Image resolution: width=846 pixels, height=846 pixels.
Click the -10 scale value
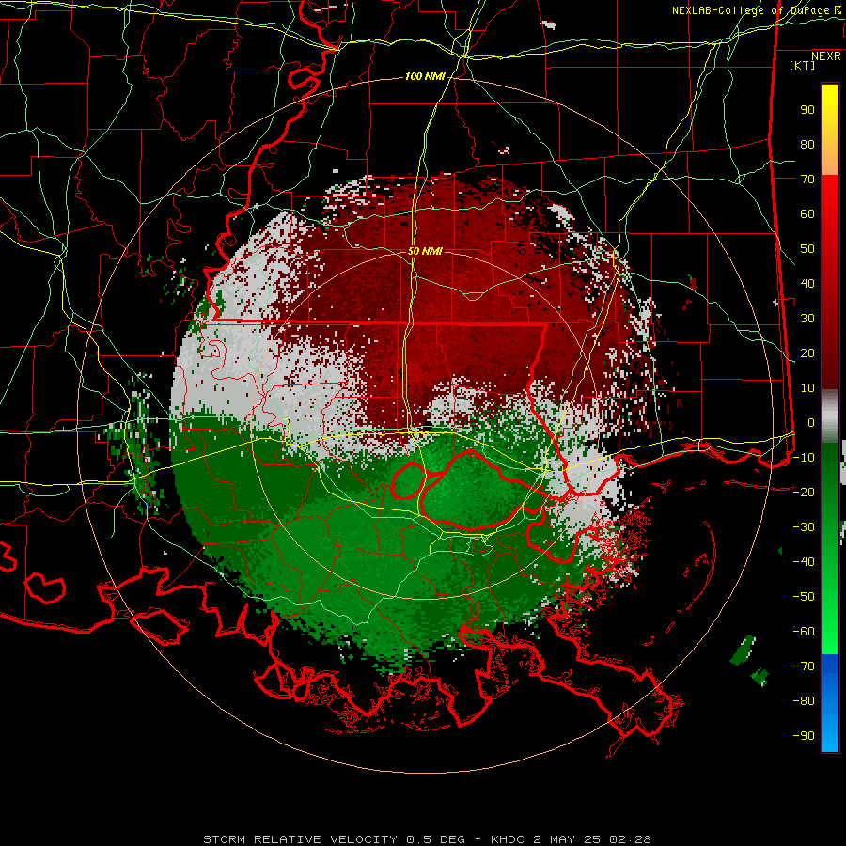tap(804, 458)
